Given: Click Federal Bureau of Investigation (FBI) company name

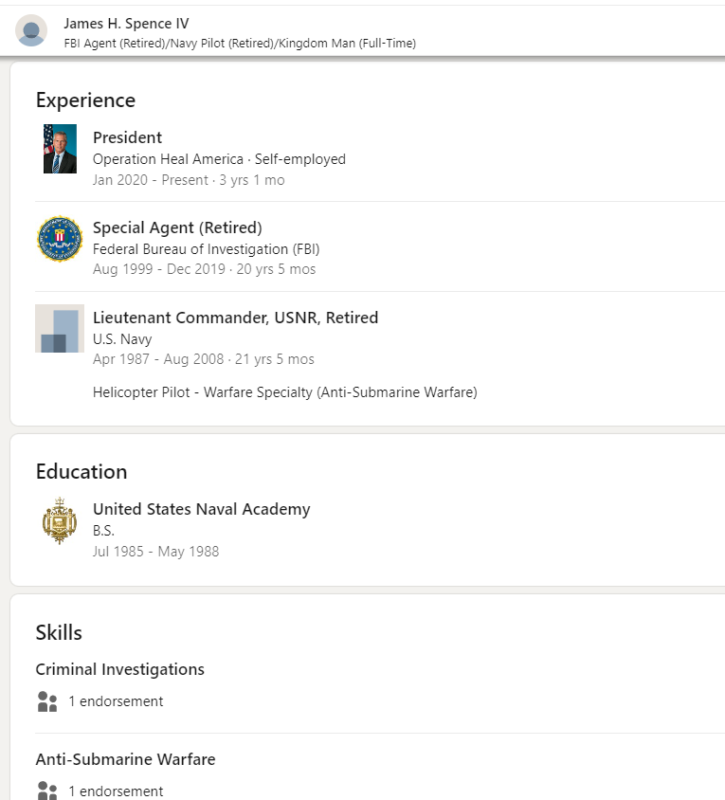Looking at the screenshot, I should point(206,249).
